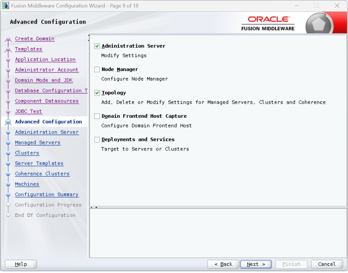Click the 'Configure Node Manager' description text
Screen dimensions: 348x273
[134, 79]
